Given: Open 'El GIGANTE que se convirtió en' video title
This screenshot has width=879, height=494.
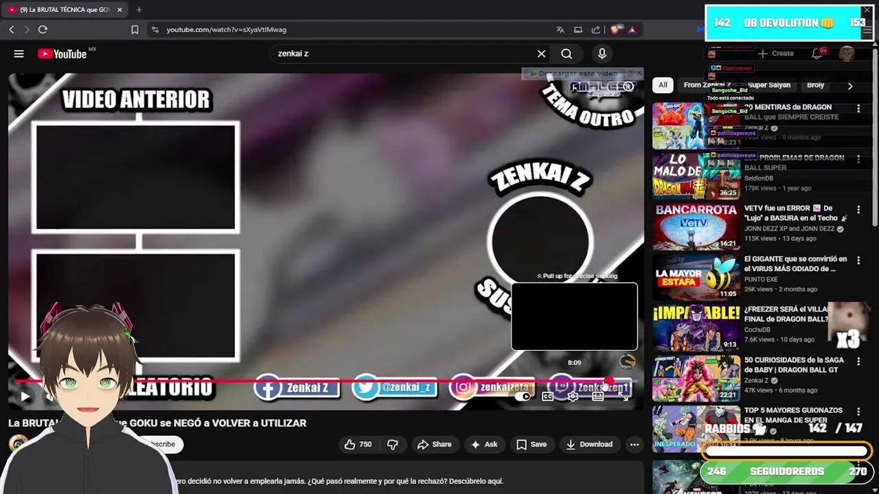Looking at the screenshot, I should coord(795,264).
